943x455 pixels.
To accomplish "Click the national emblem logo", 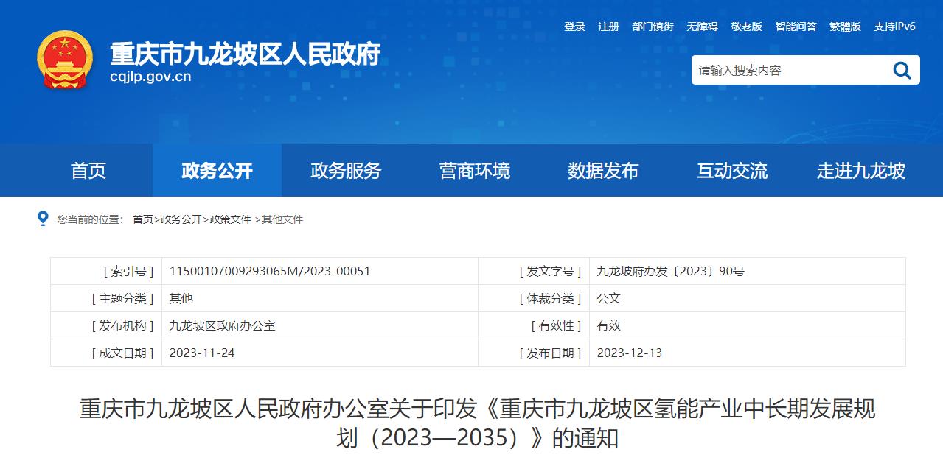I will tap(66, 60).
